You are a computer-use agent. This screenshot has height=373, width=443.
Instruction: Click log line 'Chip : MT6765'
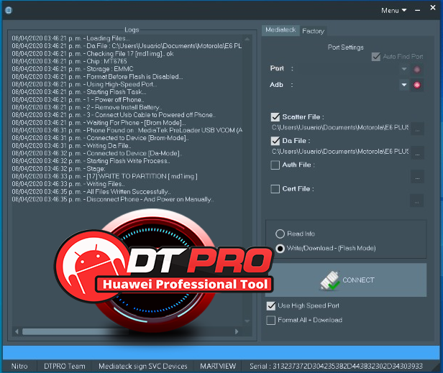click(x=70, y=62)
